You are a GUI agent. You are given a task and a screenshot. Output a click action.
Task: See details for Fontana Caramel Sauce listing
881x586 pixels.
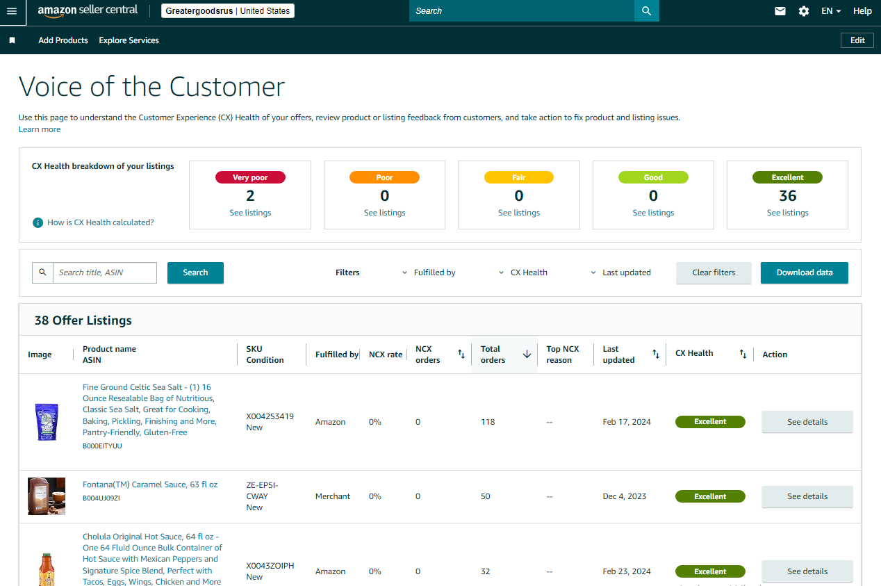pos(807,496)
